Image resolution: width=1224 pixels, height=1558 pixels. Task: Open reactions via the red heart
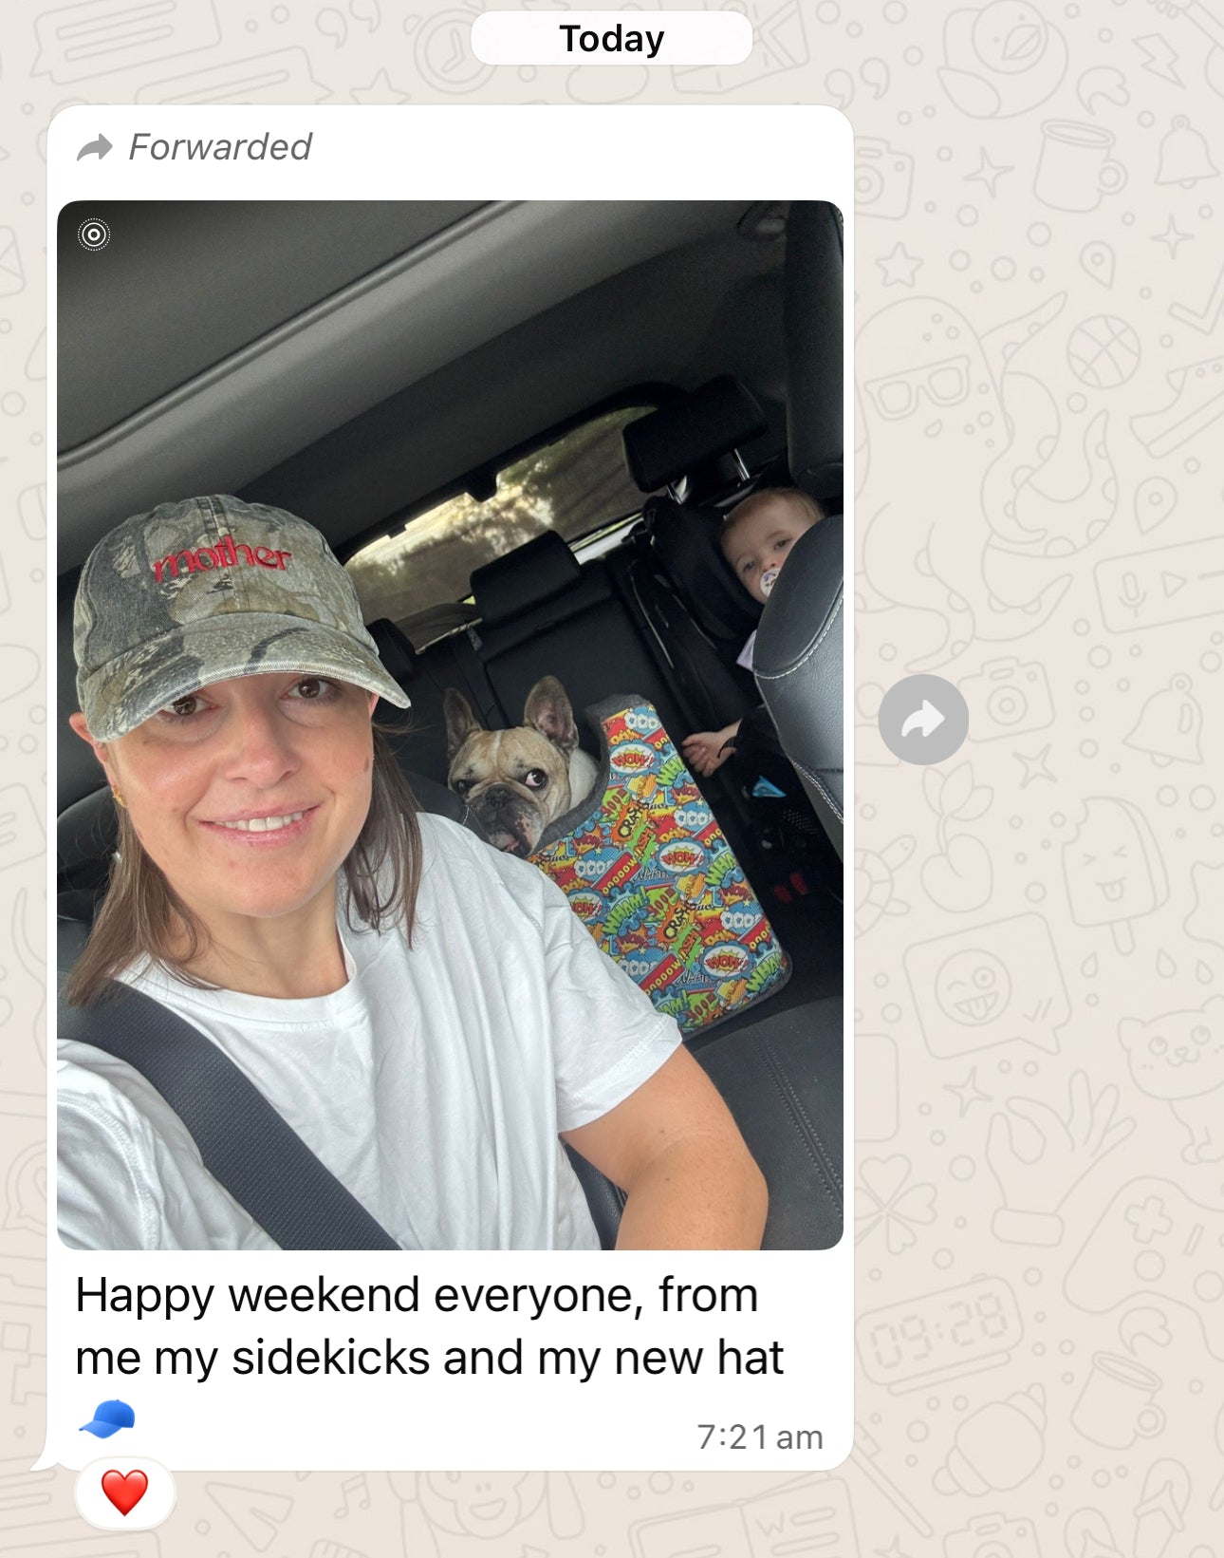pos(124,1492)
